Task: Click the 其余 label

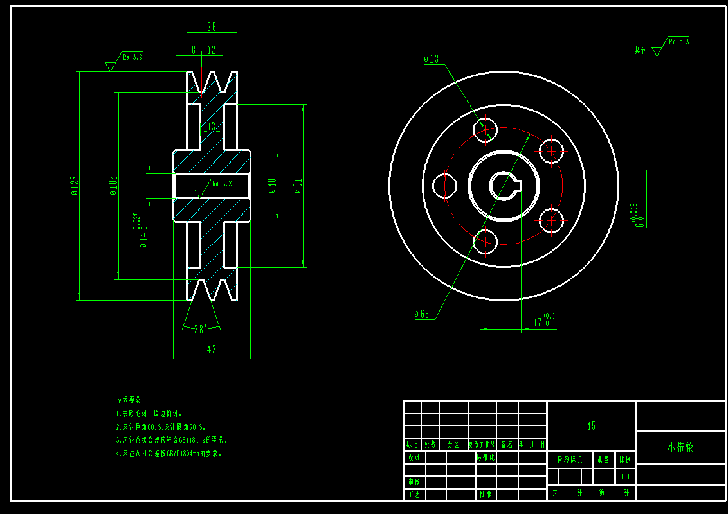Action: [641, 50]
